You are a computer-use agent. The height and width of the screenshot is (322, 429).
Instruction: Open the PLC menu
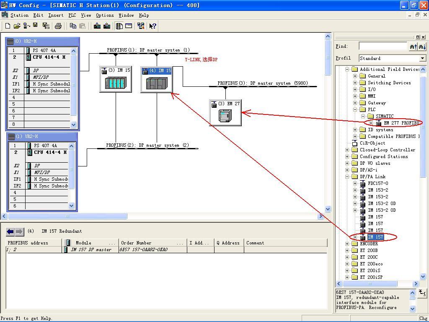click(x=72, y=15)
